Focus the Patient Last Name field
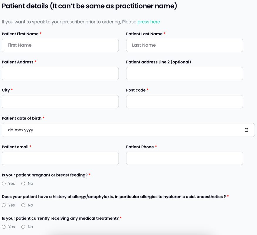The image size is (257, 235). click(x=184, y=46)
